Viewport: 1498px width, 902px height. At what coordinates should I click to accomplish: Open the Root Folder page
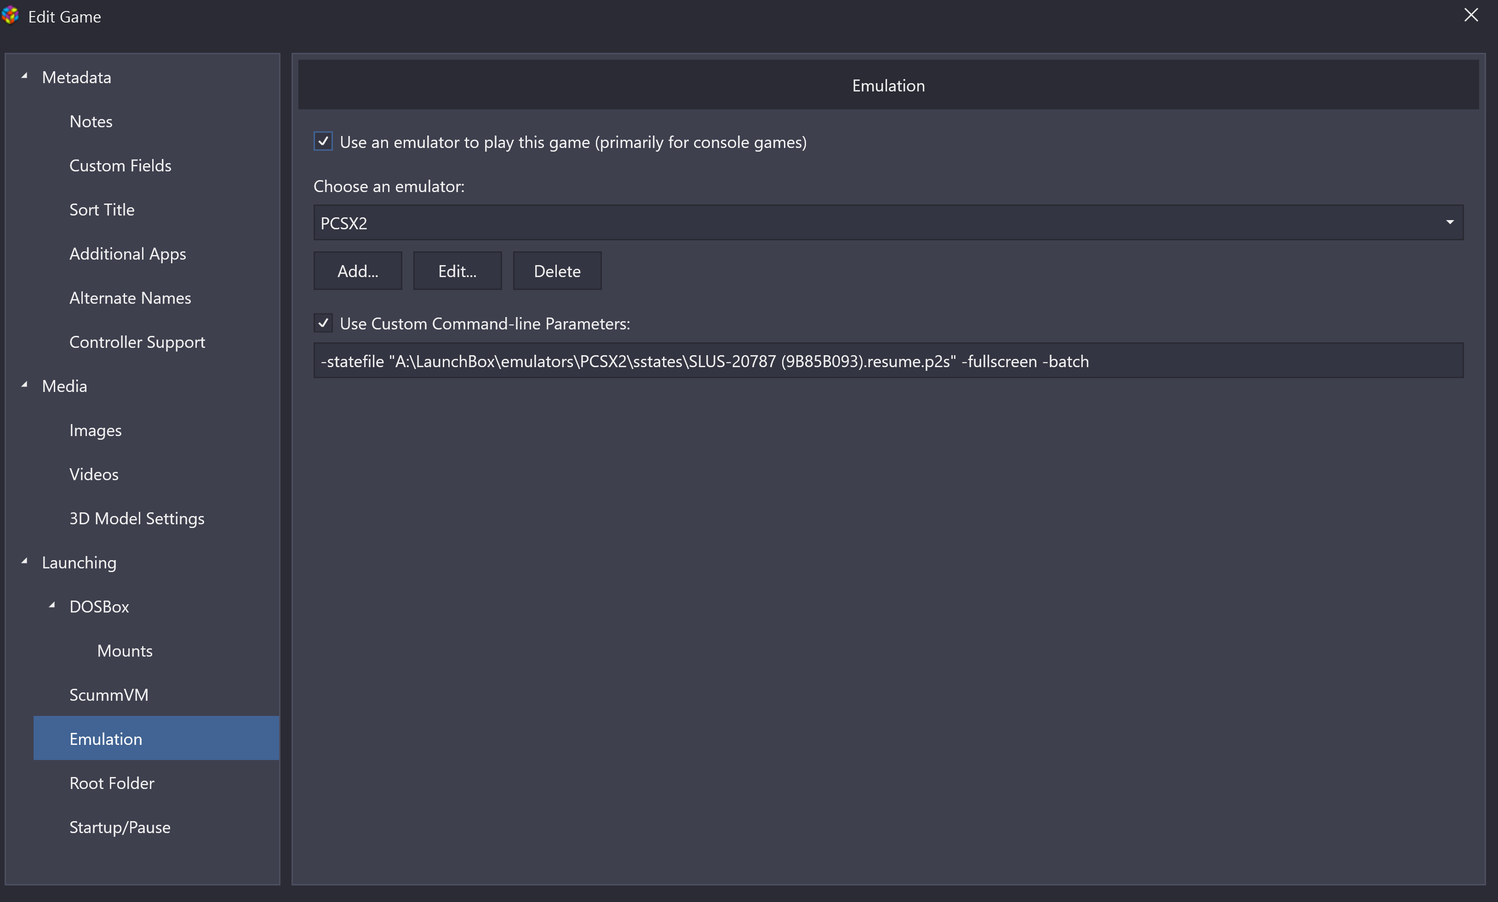[112, 783]
